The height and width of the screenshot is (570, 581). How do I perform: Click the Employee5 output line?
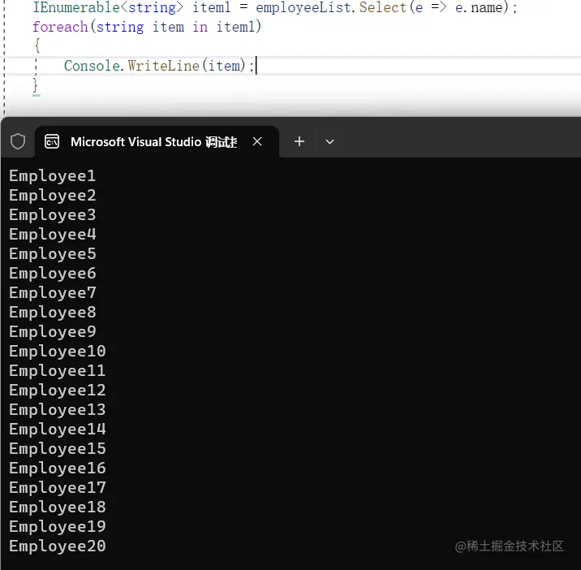pos(52,253)
